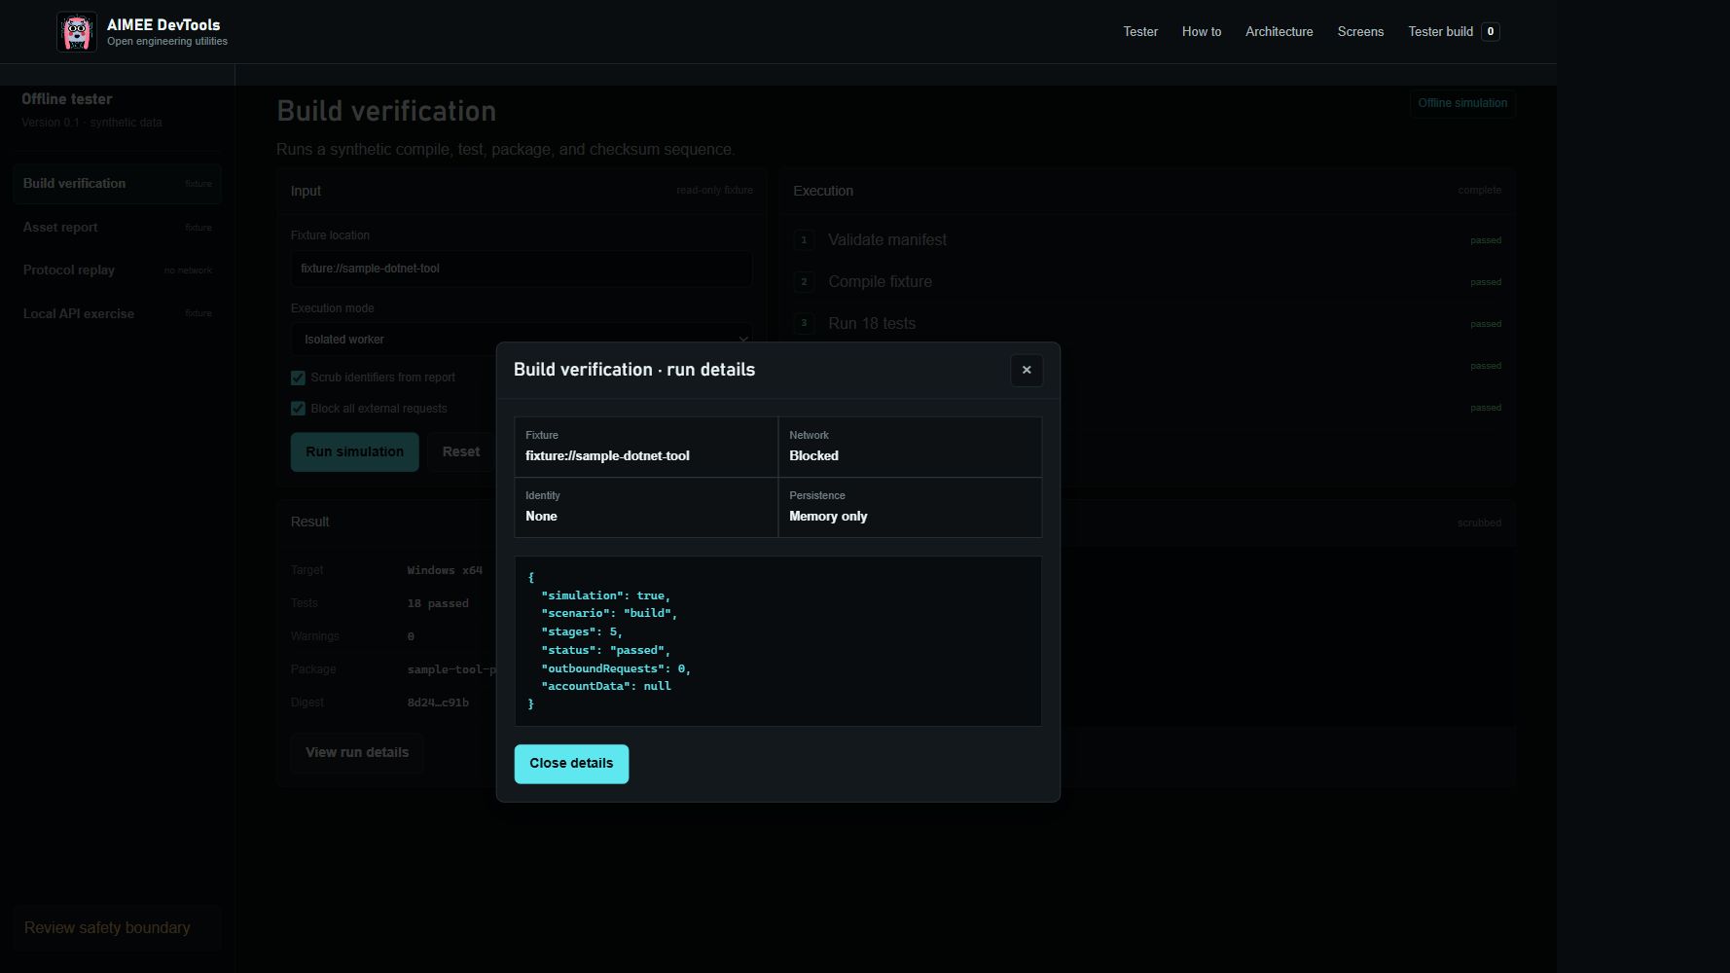Click the View run details button
This screenshot has height=973, width=1730.
point(357,753)
